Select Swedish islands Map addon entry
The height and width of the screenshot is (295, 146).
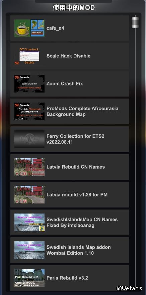pyautogui.click(x=70, y=250)
